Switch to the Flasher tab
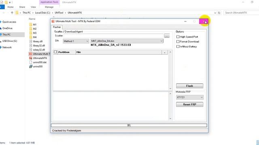Image resolution: width=259 pixels, height=145 pixels. click(x=57, y=27)
